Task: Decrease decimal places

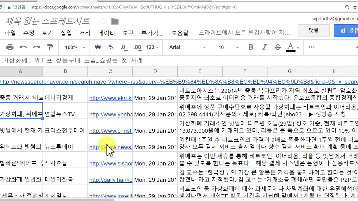Action: (124, 47)
